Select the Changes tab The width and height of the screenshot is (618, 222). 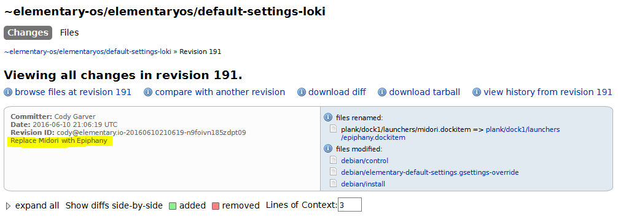pos(28,33)
